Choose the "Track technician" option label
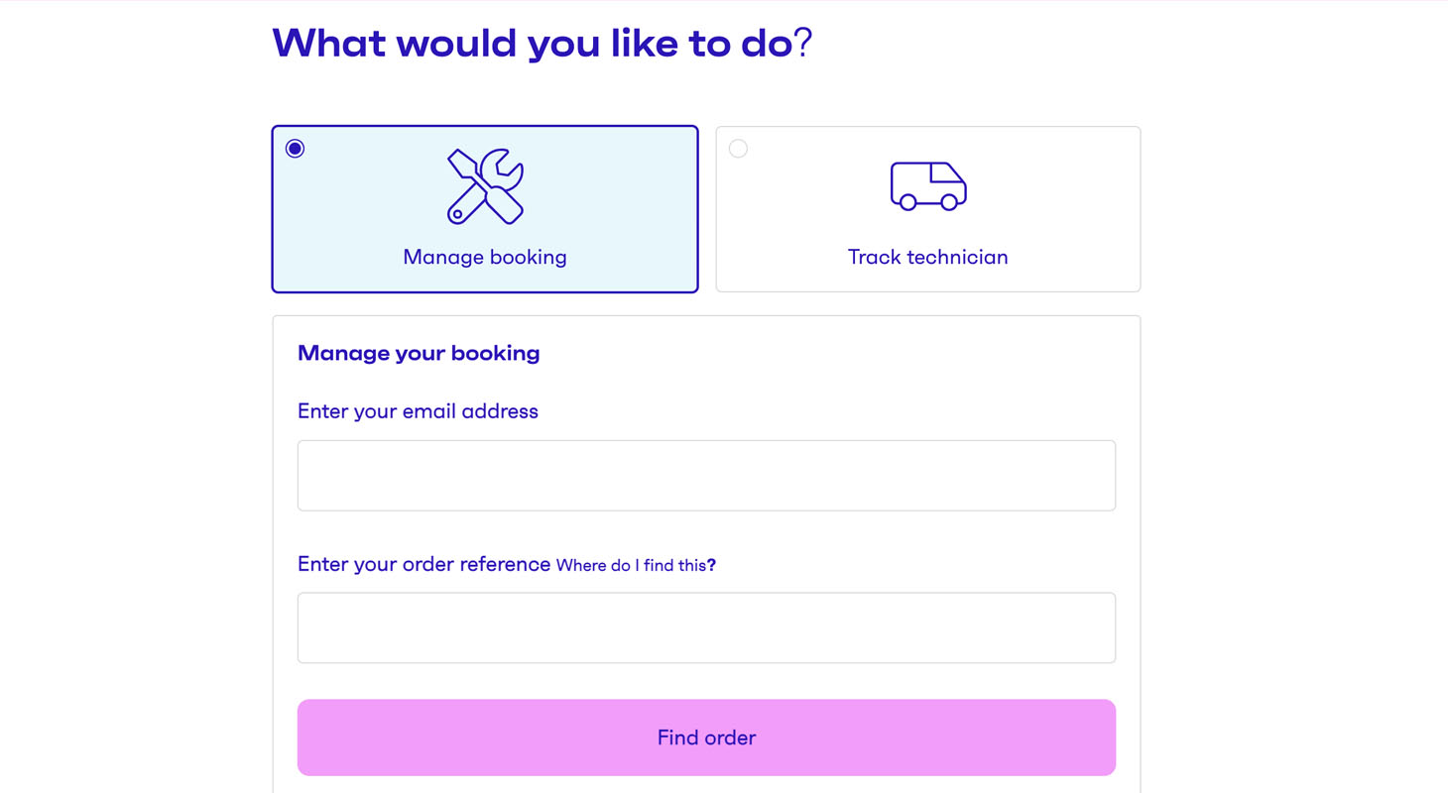This screenshot has height=793, width=1448. coord(928,257)
